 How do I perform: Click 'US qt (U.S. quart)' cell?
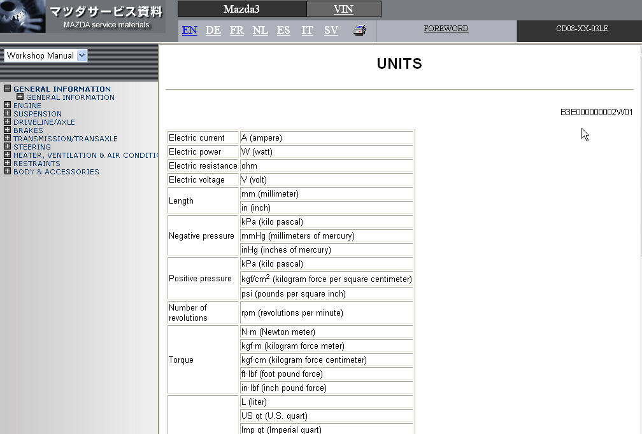click(326, 416)
